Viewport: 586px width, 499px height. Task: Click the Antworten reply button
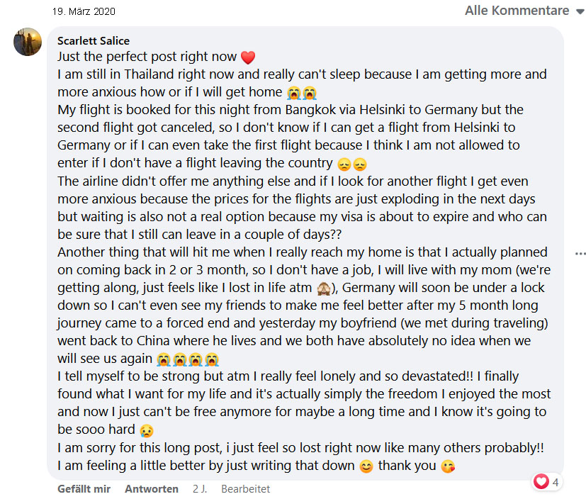pyautogui.click(x=152, y=489)
